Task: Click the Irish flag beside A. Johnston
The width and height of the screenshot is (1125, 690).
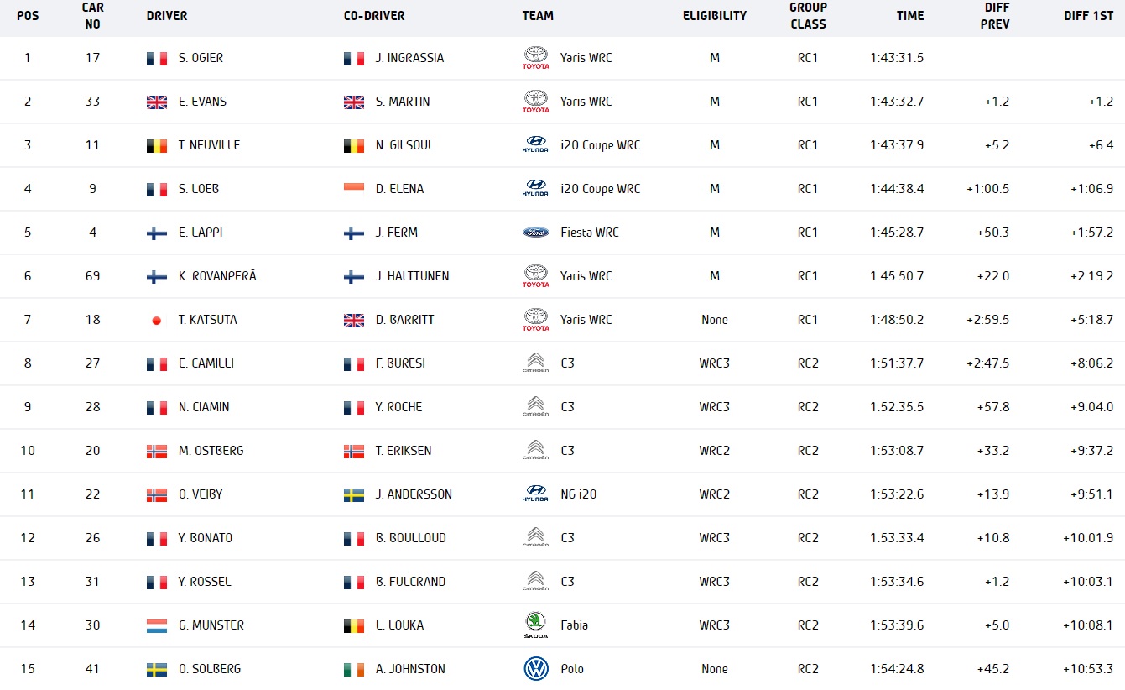Action: coord(353,669)
